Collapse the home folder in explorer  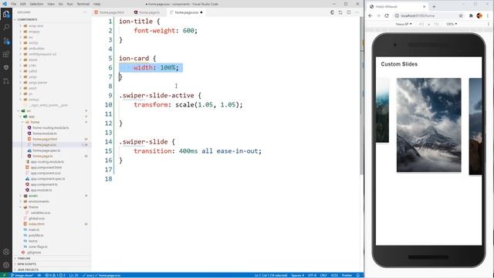[x=35, y=122]
